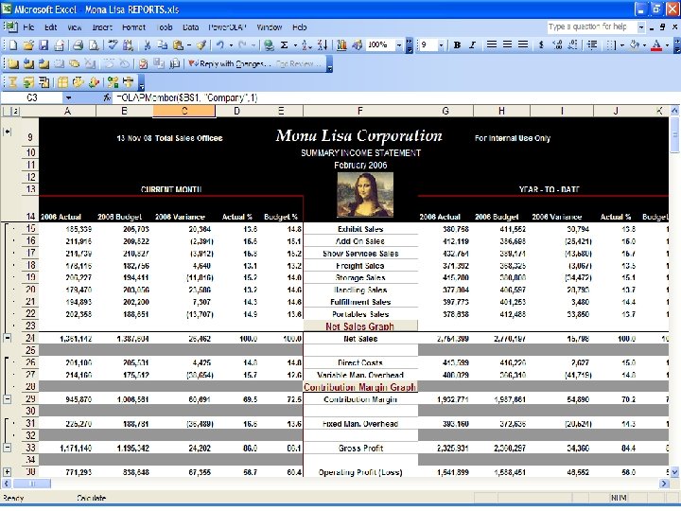This screenshot has height=511, width=681.
Task: Click the vertical scrollbar thumb
Action: click(674, 135)
